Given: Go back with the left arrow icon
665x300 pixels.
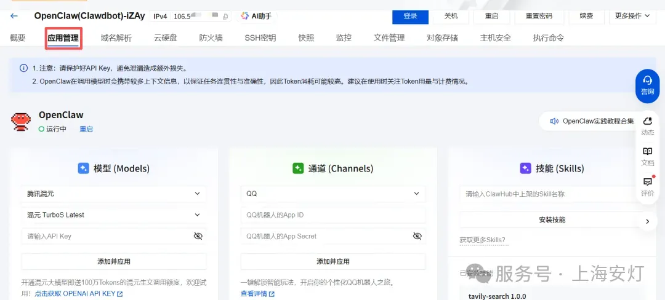Looking at the screenshot, I should point(14,16).
